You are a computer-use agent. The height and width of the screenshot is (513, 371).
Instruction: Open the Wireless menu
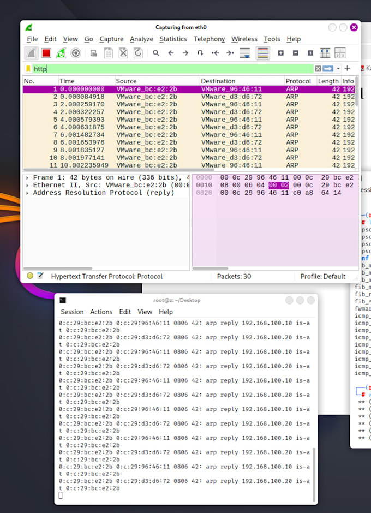pos(244,39)
